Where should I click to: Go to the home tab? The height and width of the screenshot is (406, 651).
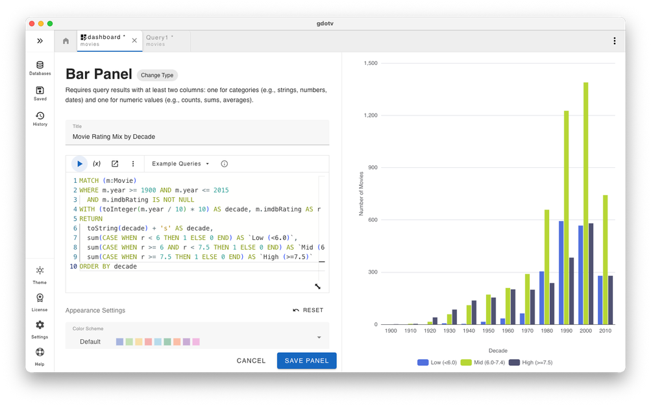66,41
